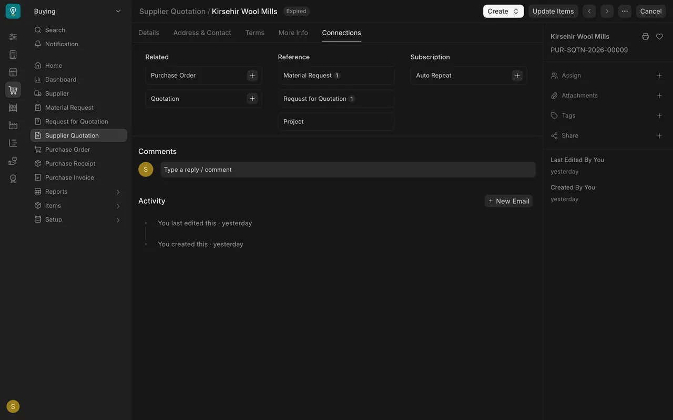This screenshot has width=673, height=420.
Task: Open the ERPNext lightbulb logo
Action: coord(13,11)
